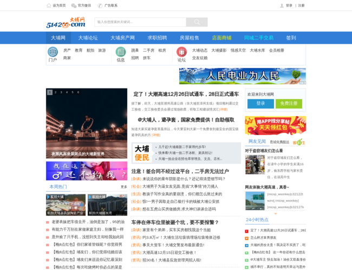
Task: Open the 大埔房产网 navigation tab
Action: (x=122, y=38)
